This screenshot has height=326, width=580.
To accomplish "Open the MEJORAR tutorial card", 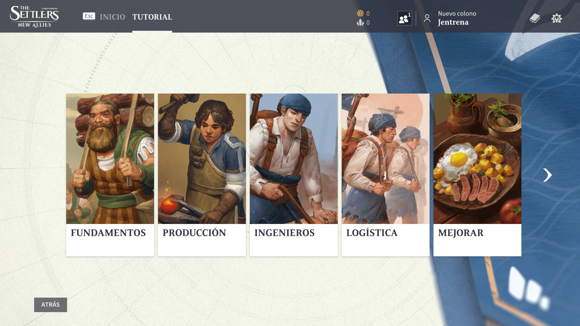I will 477,175.
